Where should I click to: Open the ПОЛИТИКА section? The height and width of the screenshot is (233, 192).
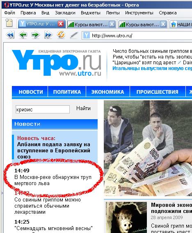[67, 92]
